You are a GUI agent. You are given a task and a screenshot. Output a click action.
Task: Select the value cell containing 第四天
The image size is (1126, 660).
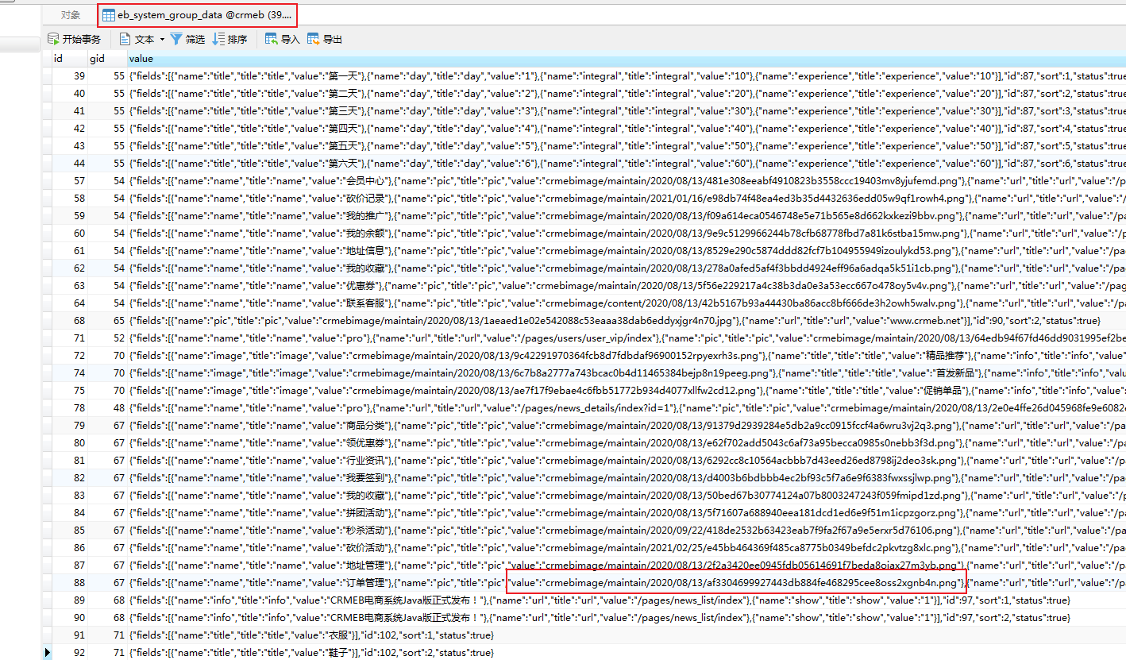click(627, 129)
